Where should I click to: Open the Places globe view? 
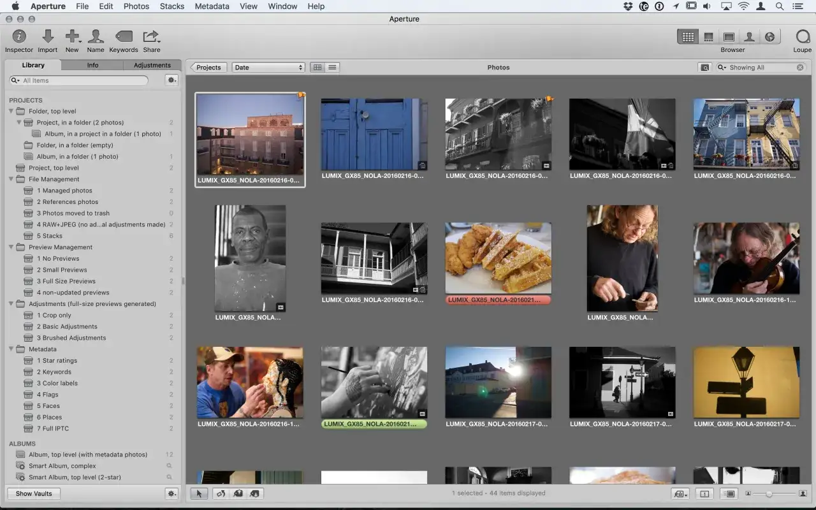769,37
